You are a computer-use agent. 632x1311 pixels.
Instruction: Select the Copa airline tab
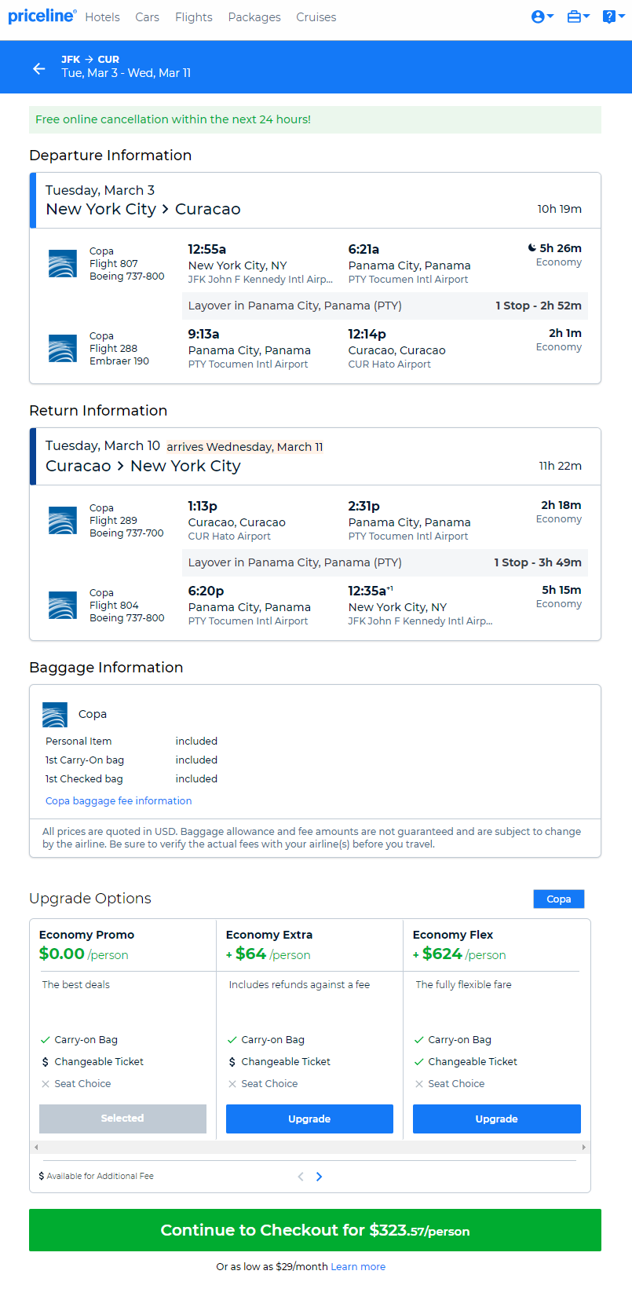(x=559, y=899)
